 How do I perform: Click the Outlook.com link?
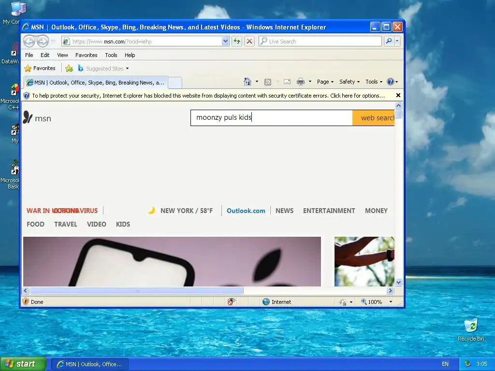pyautogui.click(x=246, y=211)
